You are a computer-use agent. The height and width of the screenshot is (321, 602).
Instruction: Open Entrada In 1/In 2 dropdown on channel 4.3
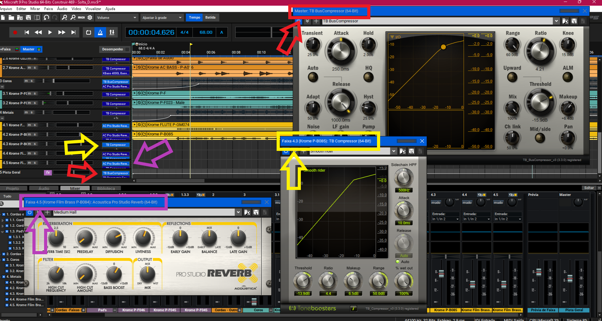tap(445, 219)
